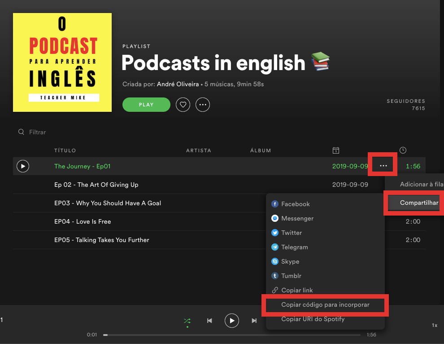Viewport: 444px width, 344px height.
Task: Click the playlist cover image
Action: point(62,62)
